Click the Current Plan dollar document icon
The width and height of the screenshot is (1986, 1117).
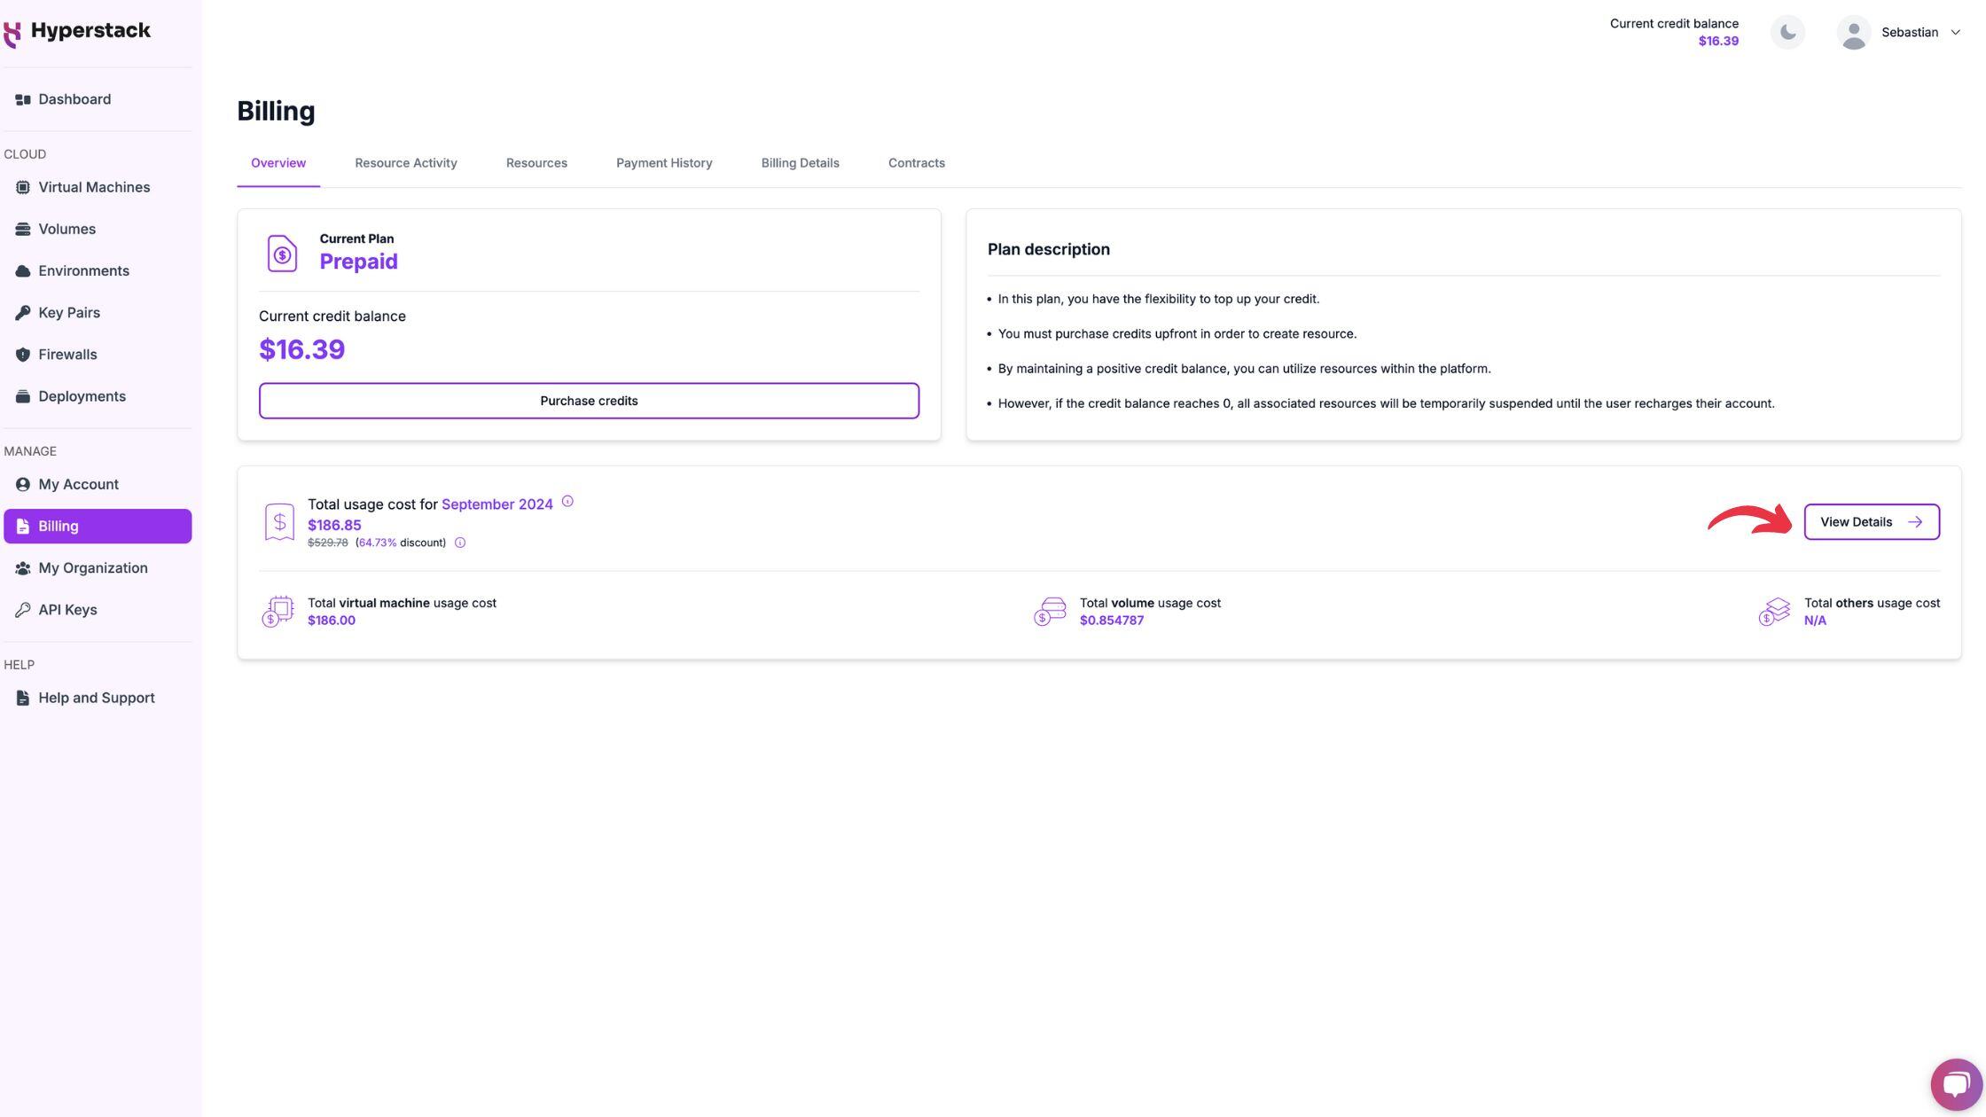click(282, 254)
